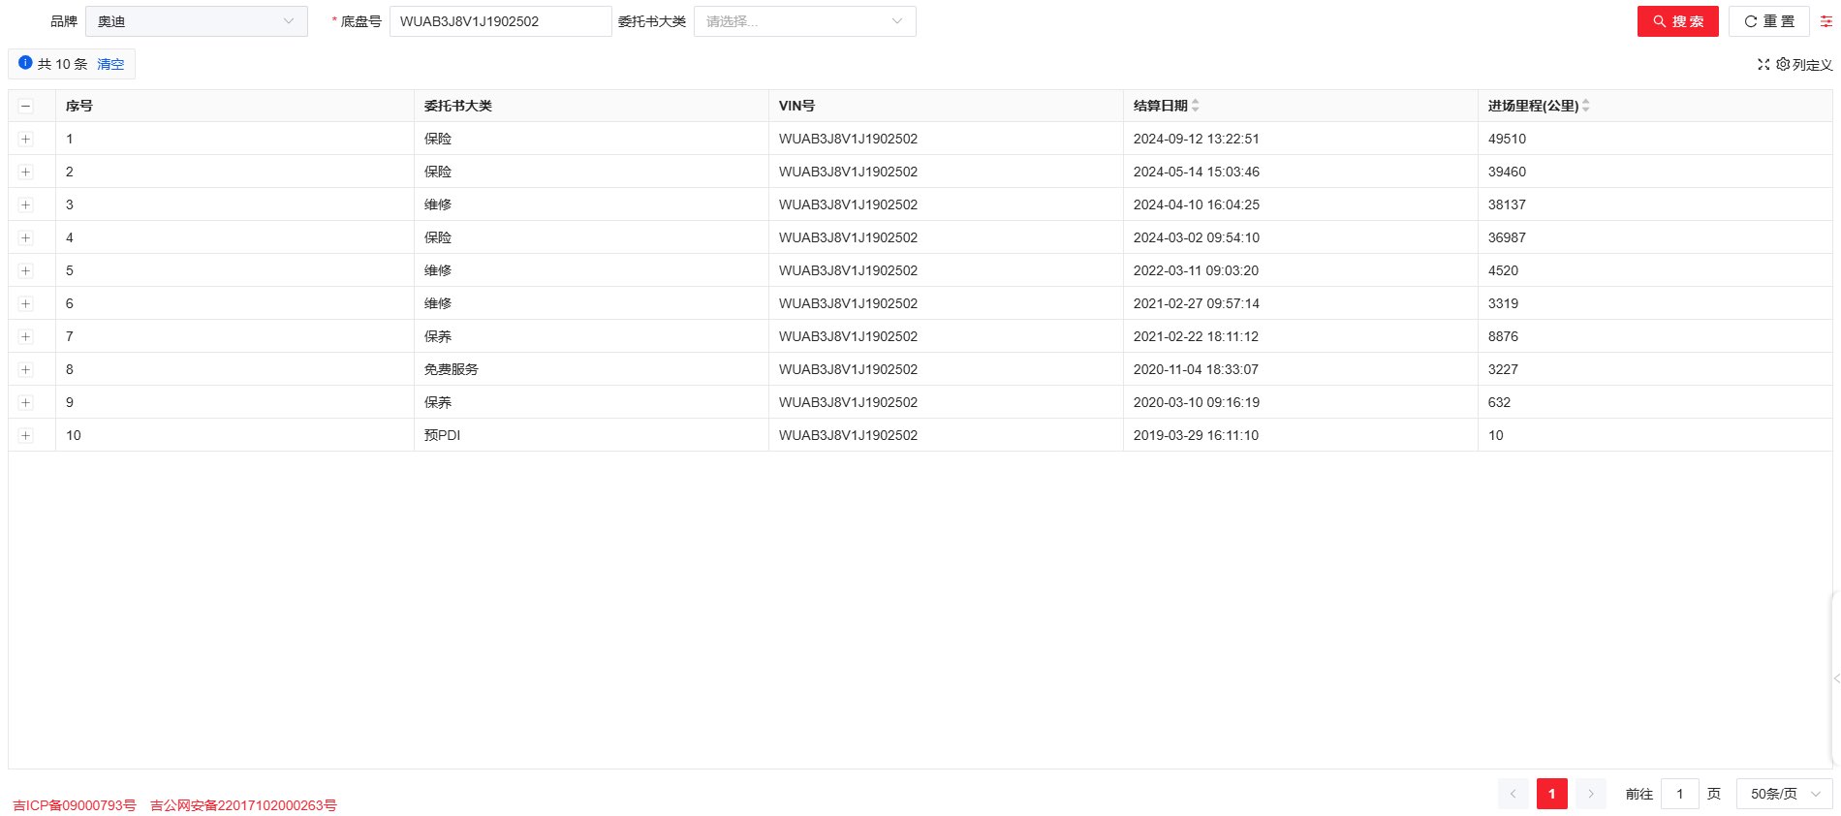This screenshot has width=1841, height=816.
Task: Collapse all rows using the header minus box
Action: (x=26, y=107)
